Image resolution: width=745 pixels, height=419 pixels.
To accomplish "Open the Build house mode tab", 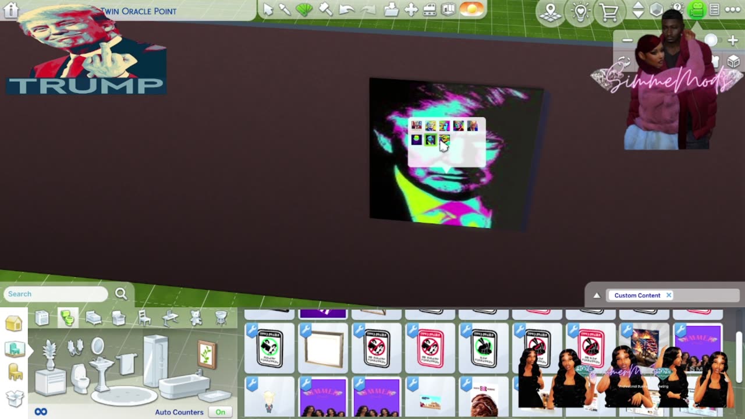I will click(x=14, y=324).
